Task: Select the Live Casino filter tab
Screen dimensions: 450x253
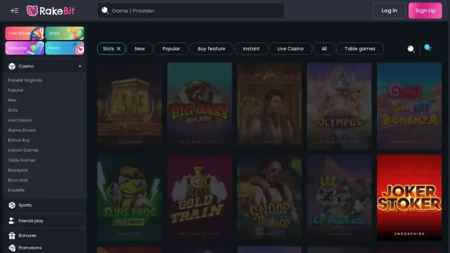Action: (x=290, y=49)
